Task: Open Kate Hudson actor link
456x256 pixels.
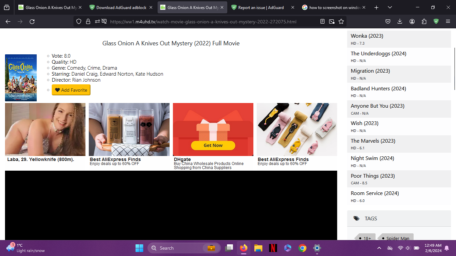Action: [x=149, y=74]
